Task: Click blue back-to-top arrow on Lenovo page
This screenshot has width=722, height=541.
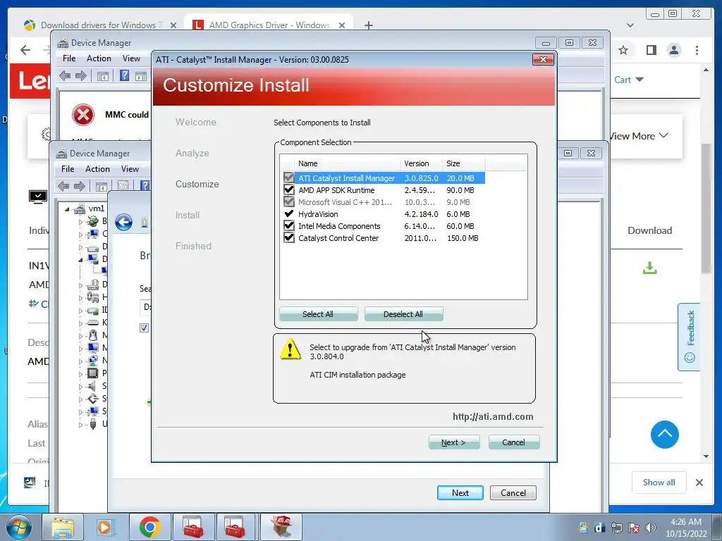Action: pos(664,434)
